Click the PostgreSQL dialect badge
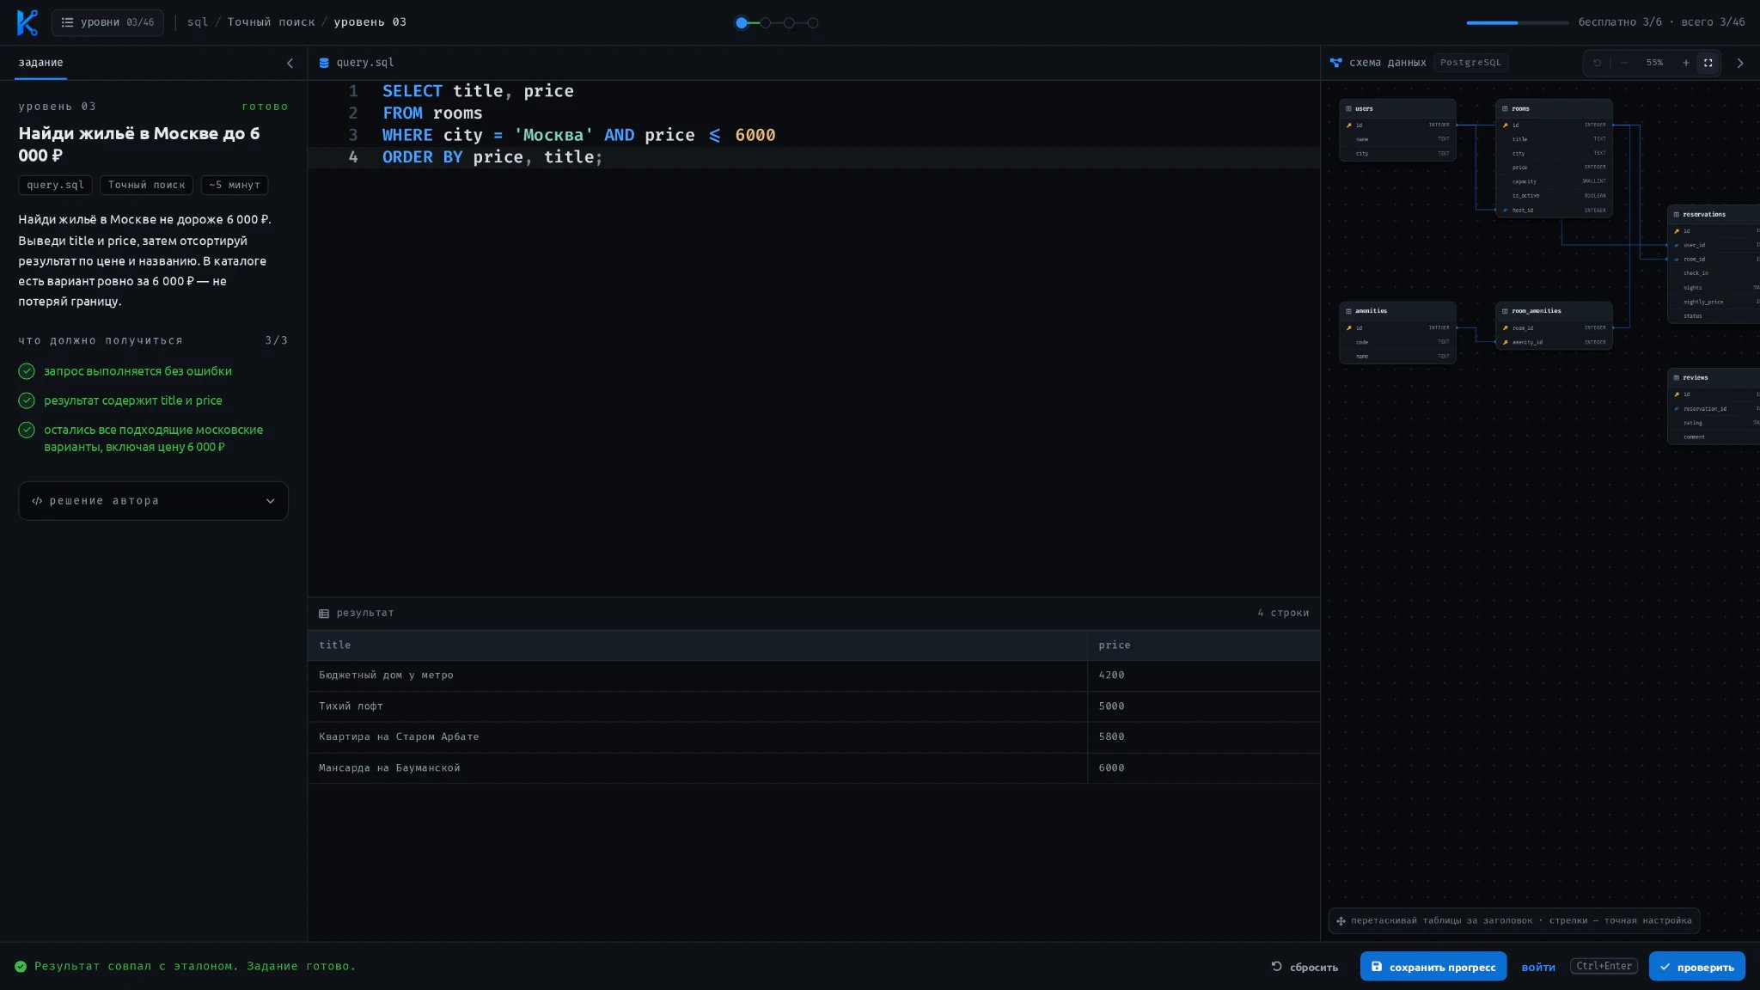 pos(1470,63)
